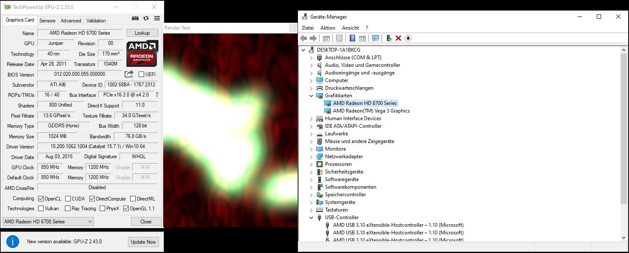Viewport: 629px width, 253px height.
Task: Click the update driver toolbar icon
Action: point(389,38)
